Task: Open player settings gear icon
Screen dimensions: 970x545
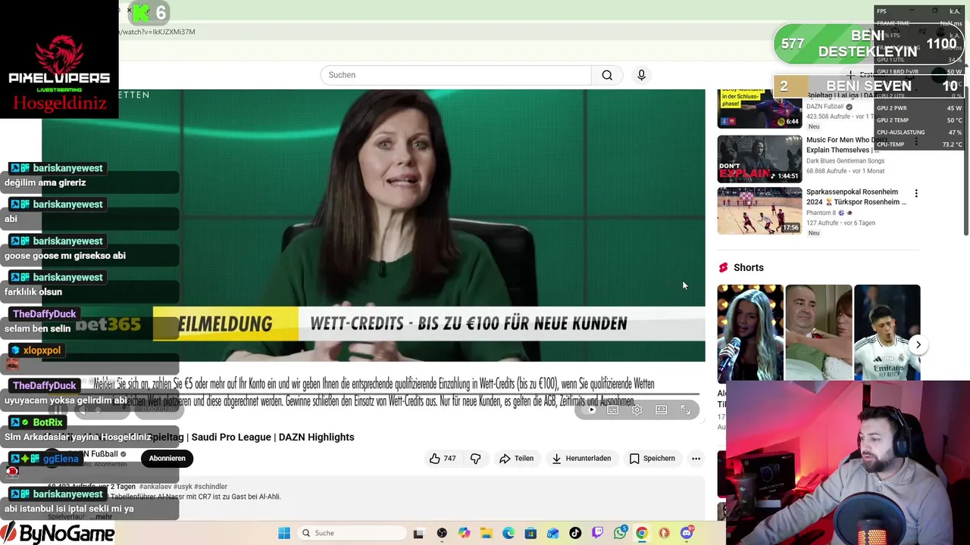Action: 637,410
